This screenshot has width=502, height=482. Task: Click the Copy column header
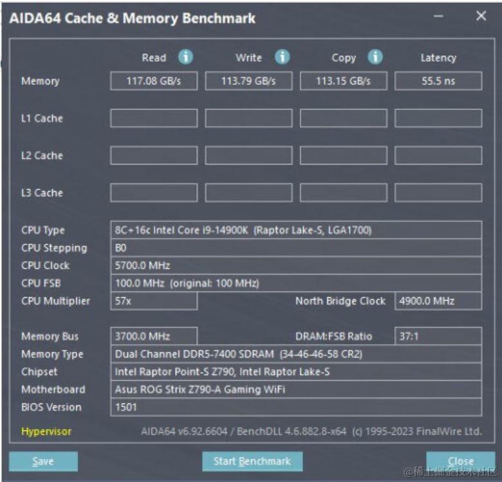(x=344, y=58)
